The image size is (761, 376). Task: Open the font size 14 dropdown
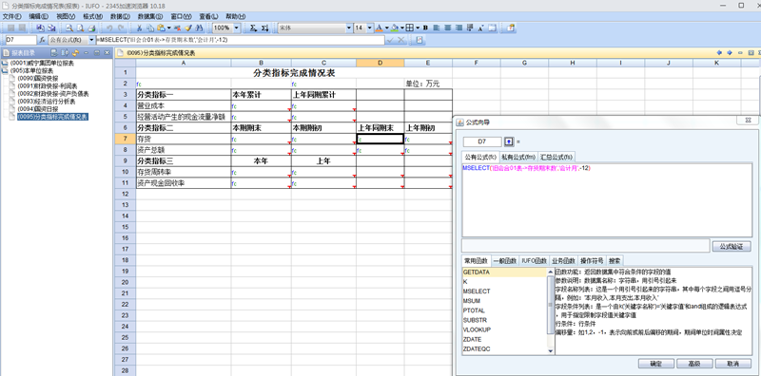[369, 28]
